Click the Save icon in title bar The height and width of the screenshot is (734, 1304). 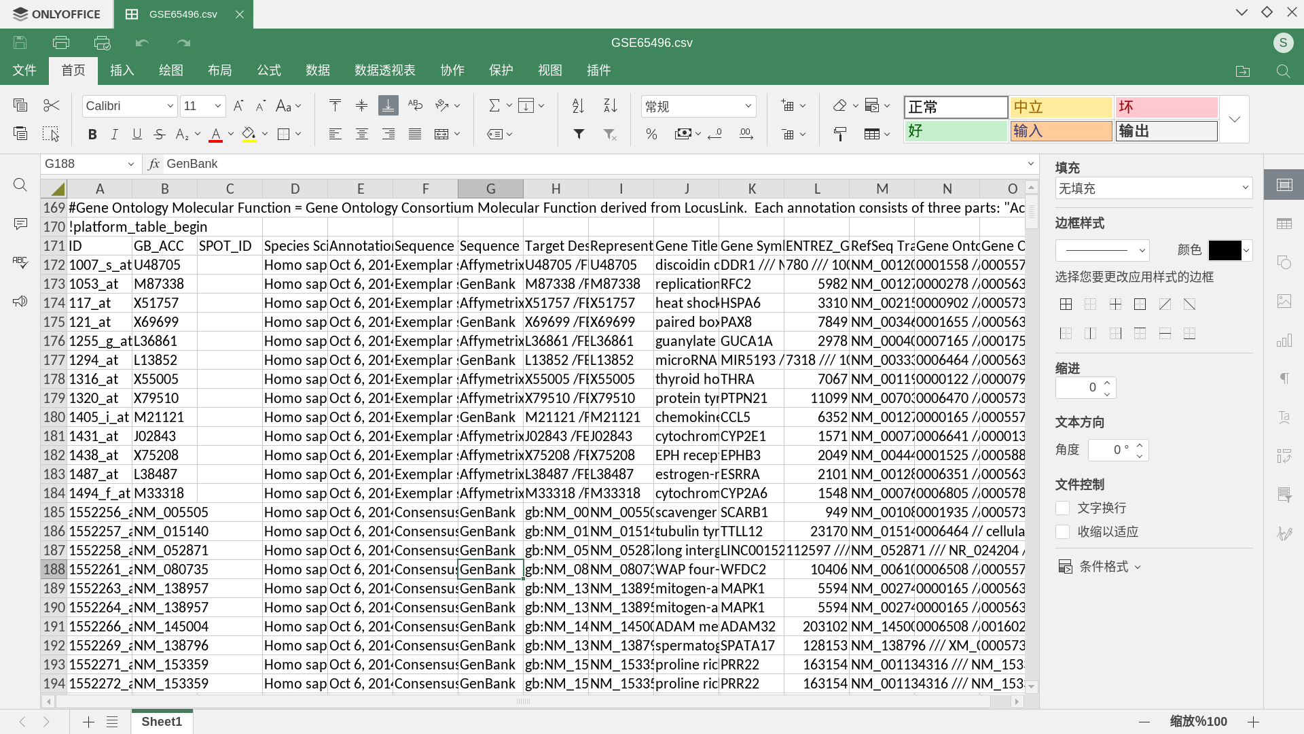click(20, 43)
